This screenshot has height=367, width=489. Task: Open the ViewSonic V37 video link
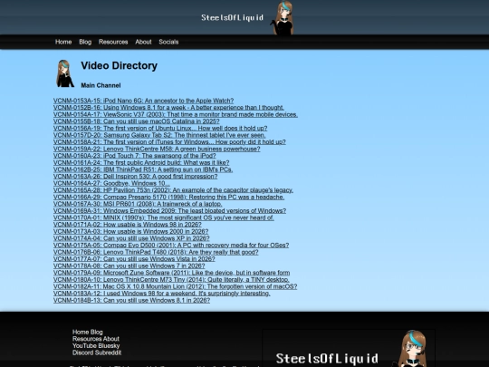(x=176, y=114)
